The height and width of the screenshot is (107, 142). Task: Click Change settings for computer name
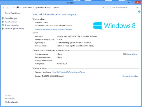pyautogui.click(x=131, y=54)
